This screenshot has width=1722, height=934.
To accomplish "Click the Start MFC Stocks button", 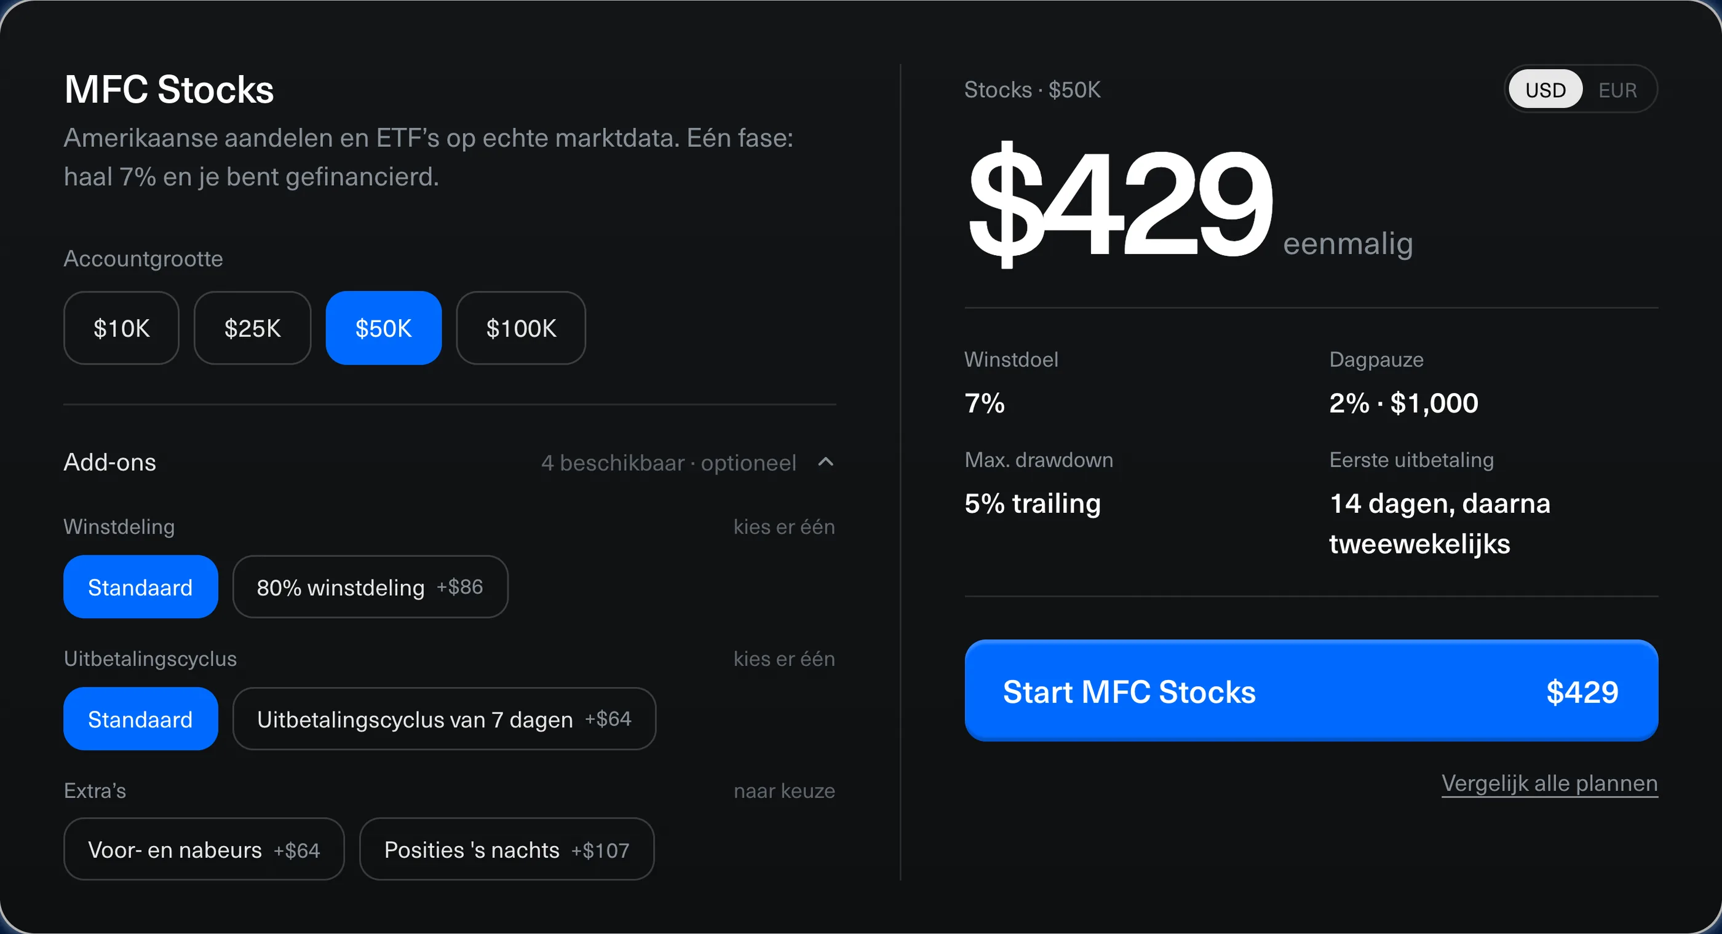I will [x=1311, y=691].
